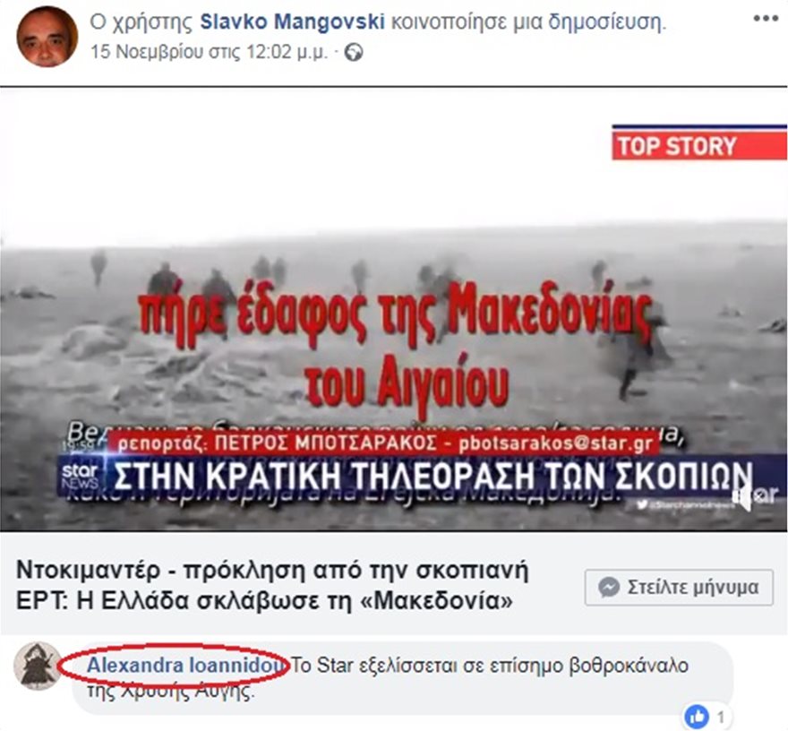
Task: Click the public globe privacy icon
Action: (354, 53)
